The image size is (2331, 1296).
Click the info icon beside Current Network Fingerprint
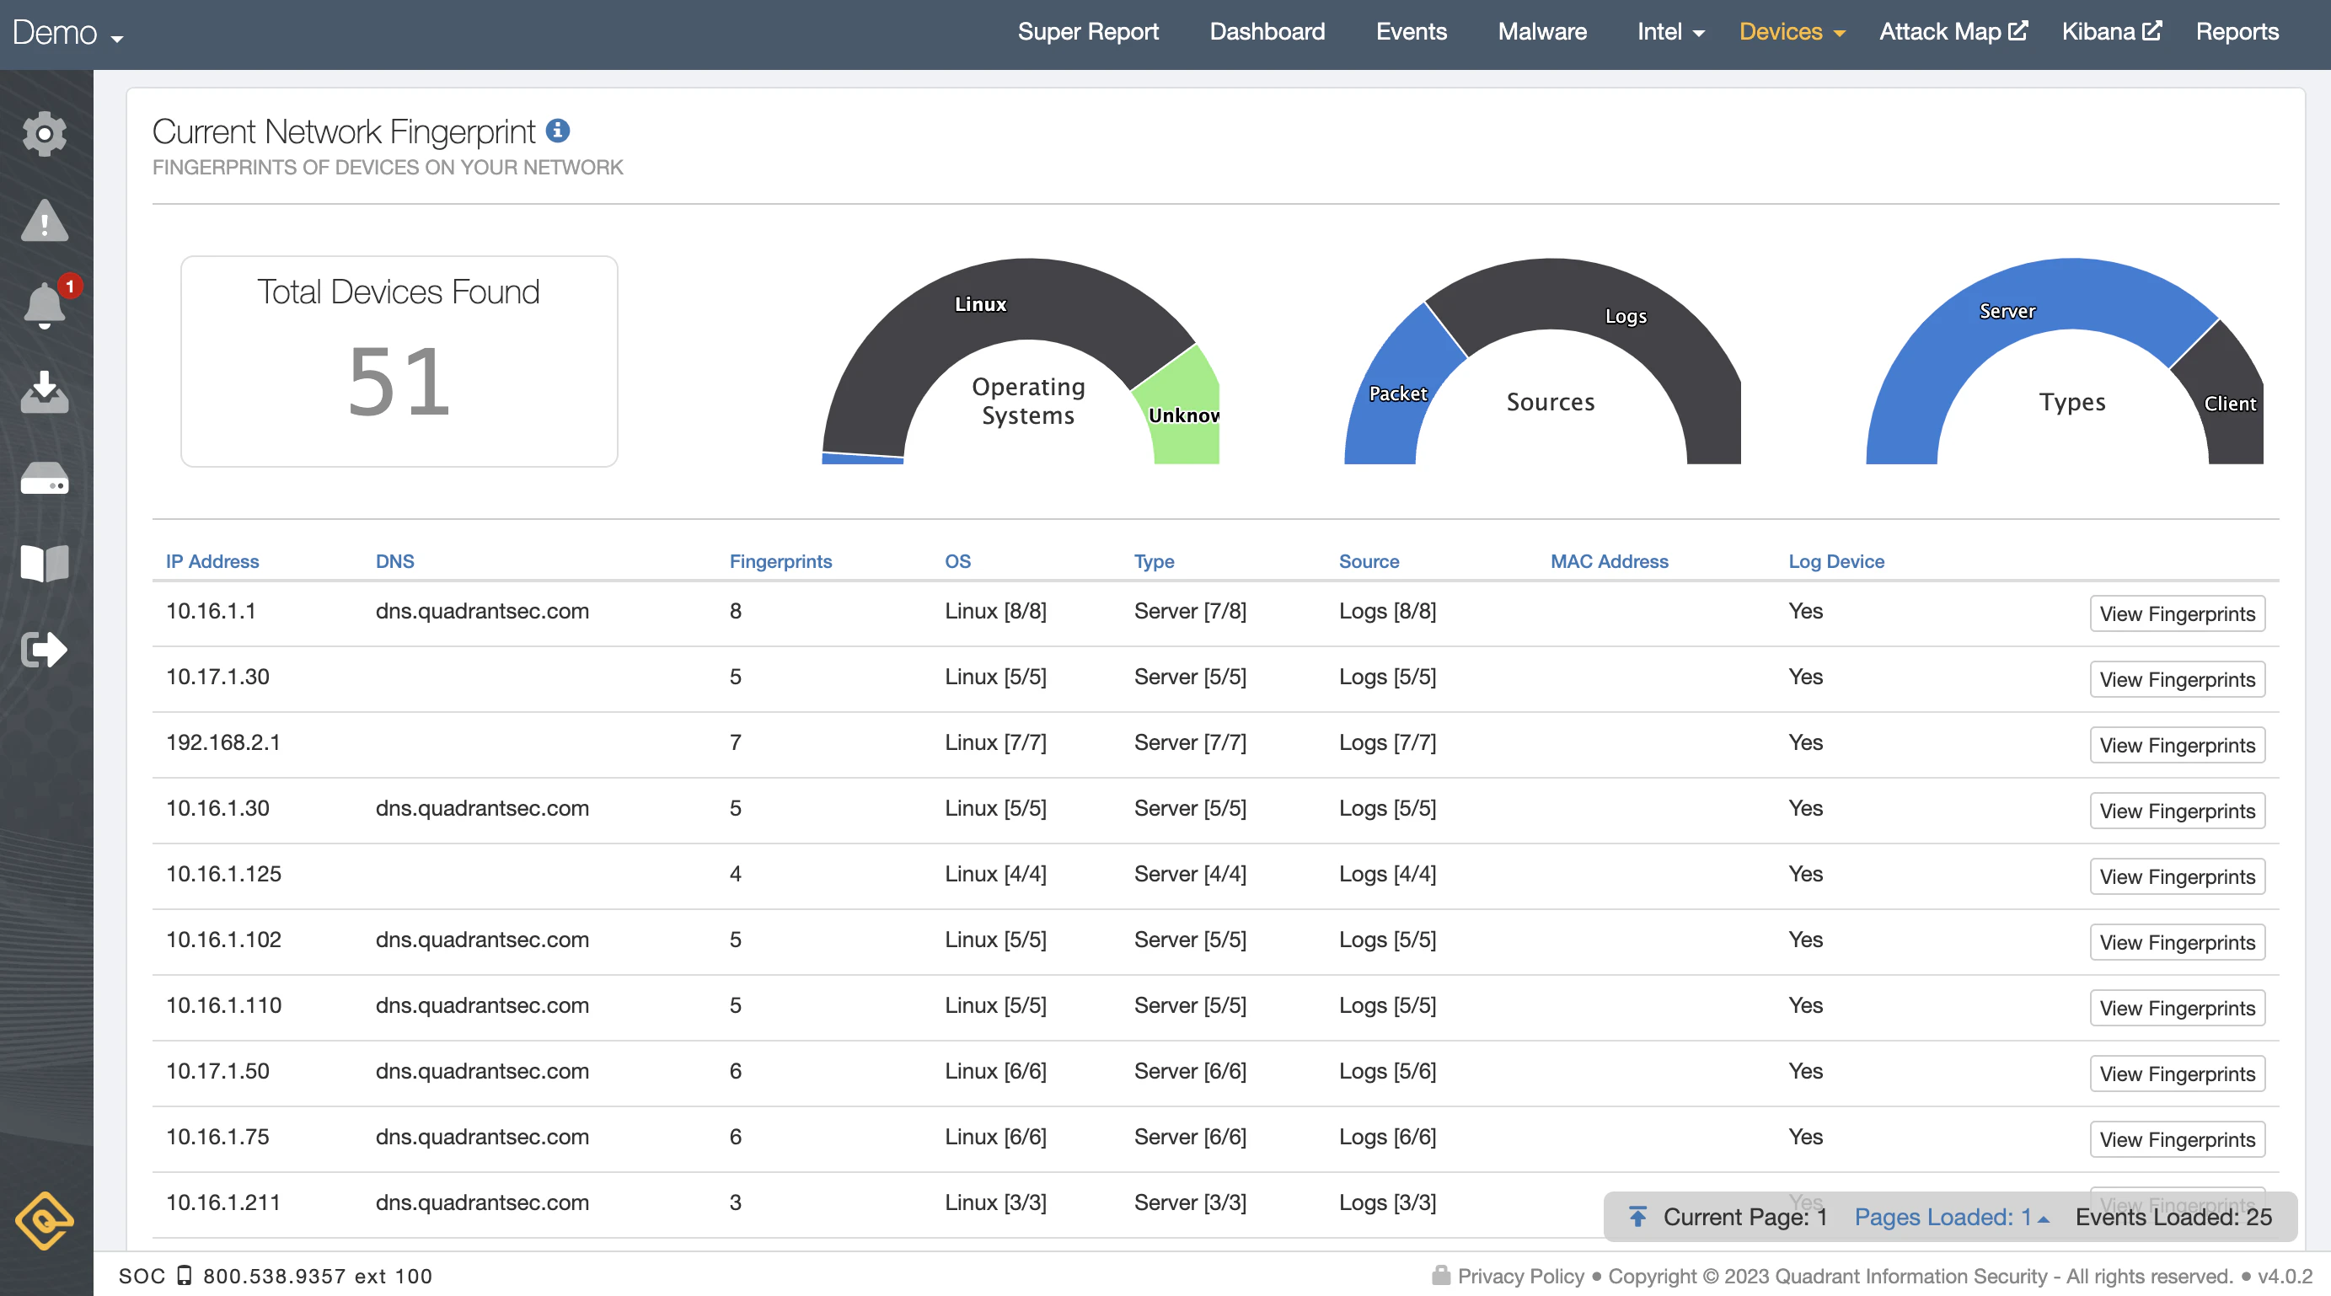coord(560,131)
